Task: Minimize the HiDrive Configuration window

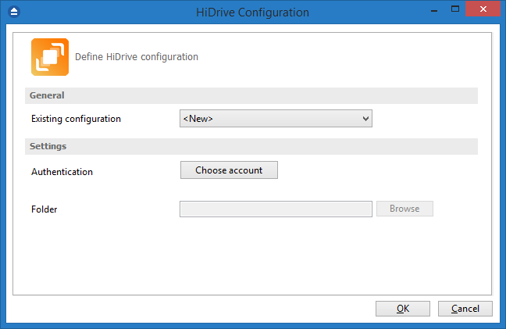Action: (434, 10)
